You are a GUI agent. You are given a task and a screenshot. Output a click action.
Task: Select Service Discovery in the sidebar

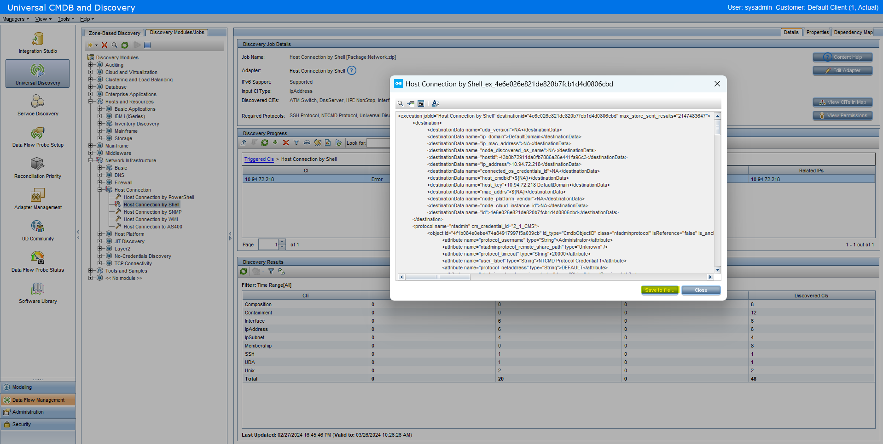coord(37,105)
